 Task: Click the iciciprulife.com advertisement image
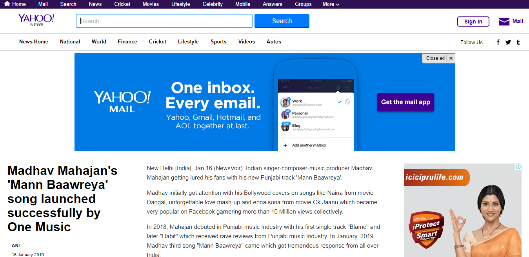(x=463, y=210)
